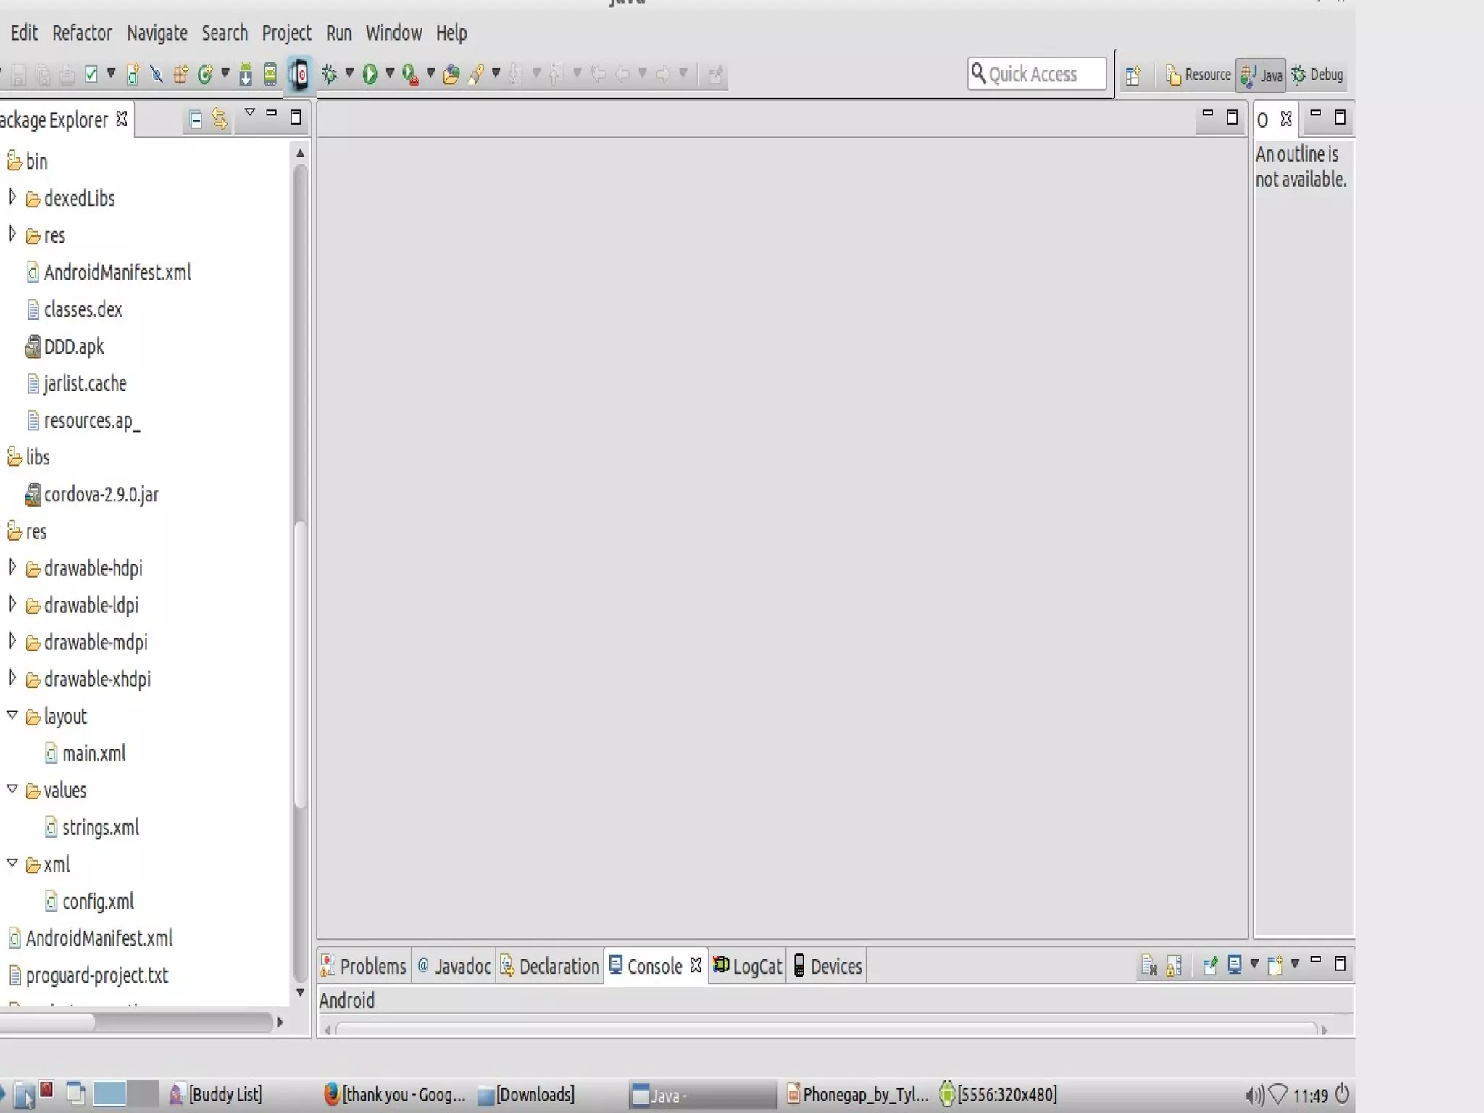Click the green Run button
The height and width of the screenshot is (1113, 1484).
[370, 74]
